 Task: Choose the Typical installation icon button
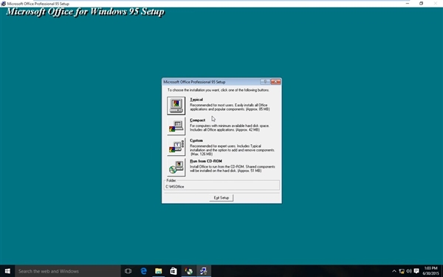click(x=176, y=106)
